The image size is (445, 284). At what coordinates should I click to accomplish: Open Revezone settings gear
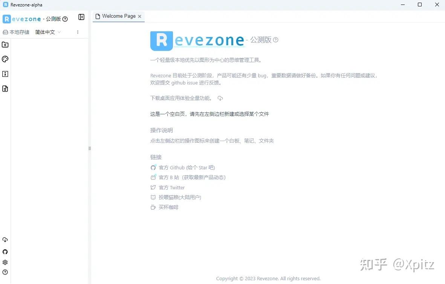pyautogui.click(x=5, y=262)
